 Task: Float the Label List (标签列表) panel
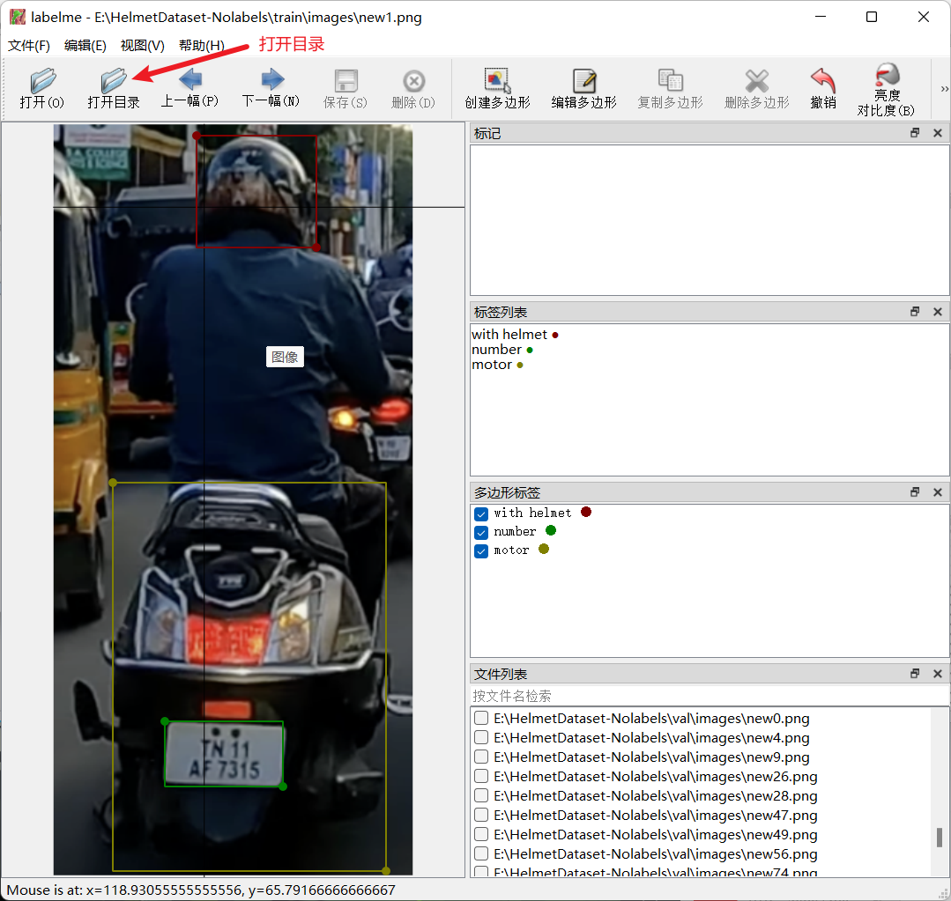(x=915, y=312)
